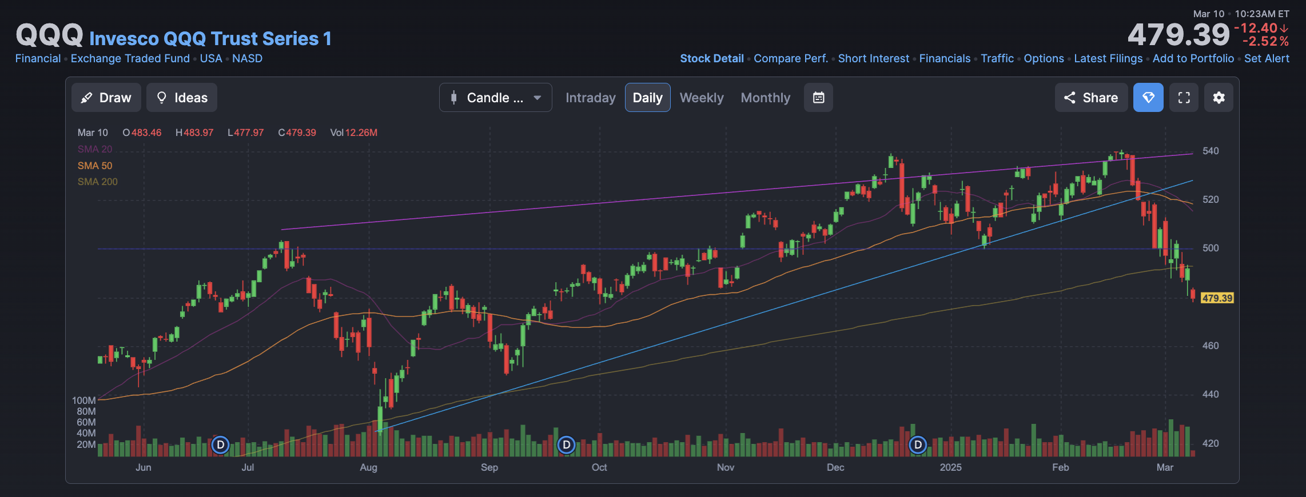This screenshot has width=1306, height=497.
Task: Click the Aug date axis label
Action: [x=368, y=467]
